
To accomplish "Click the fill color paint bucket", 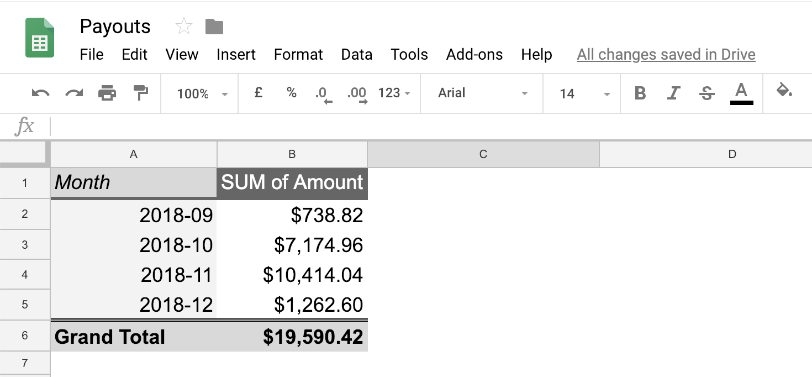I will [x=784, y=91].
